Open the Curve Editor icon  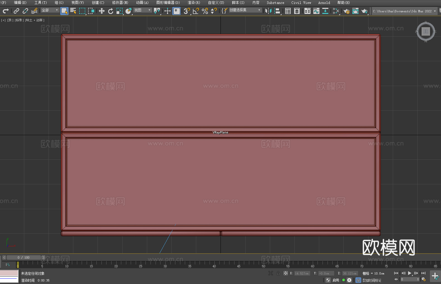click(x=316, y=11)
